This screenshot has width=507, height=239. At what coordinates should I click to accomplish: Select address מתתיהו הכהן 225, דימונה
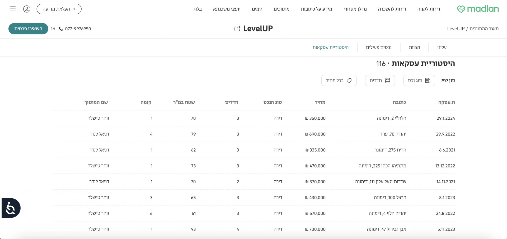pyautogui.click(x=382, y=166)
